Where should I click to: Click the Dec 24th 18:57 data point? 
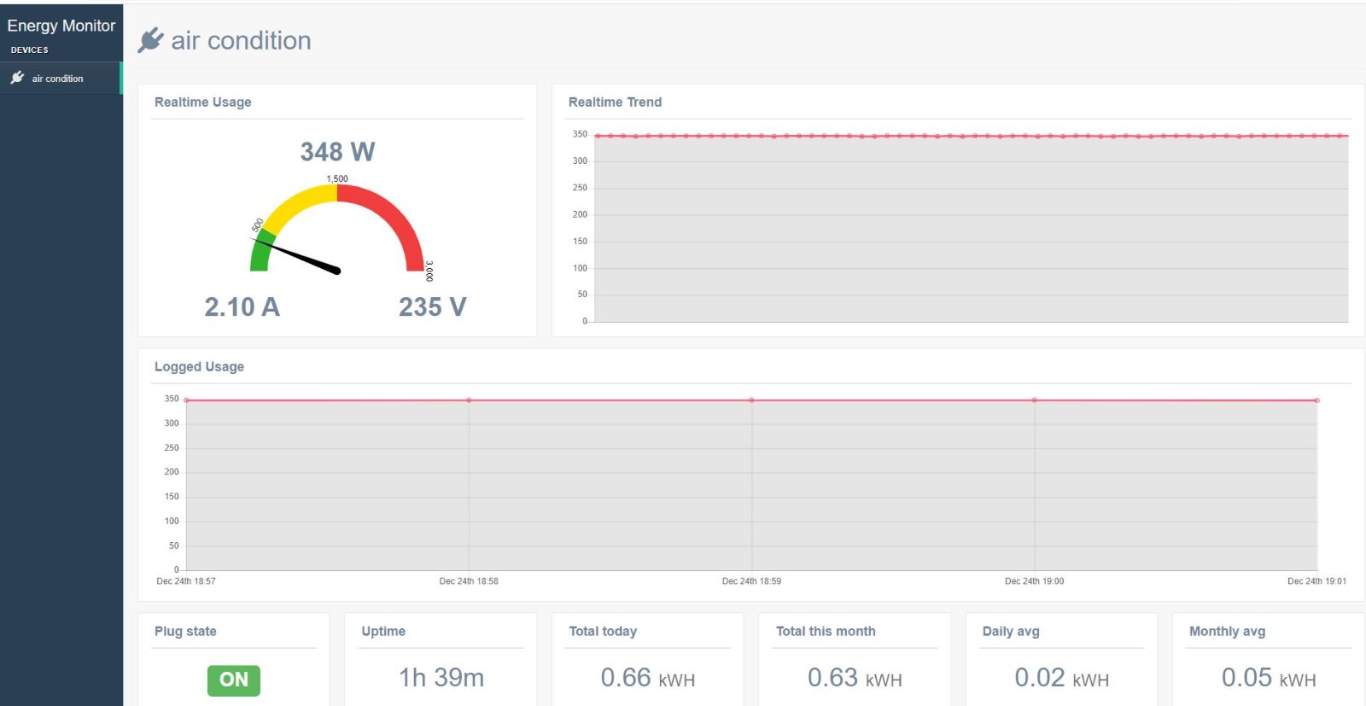pyautogui.click(x=186, y=400)
